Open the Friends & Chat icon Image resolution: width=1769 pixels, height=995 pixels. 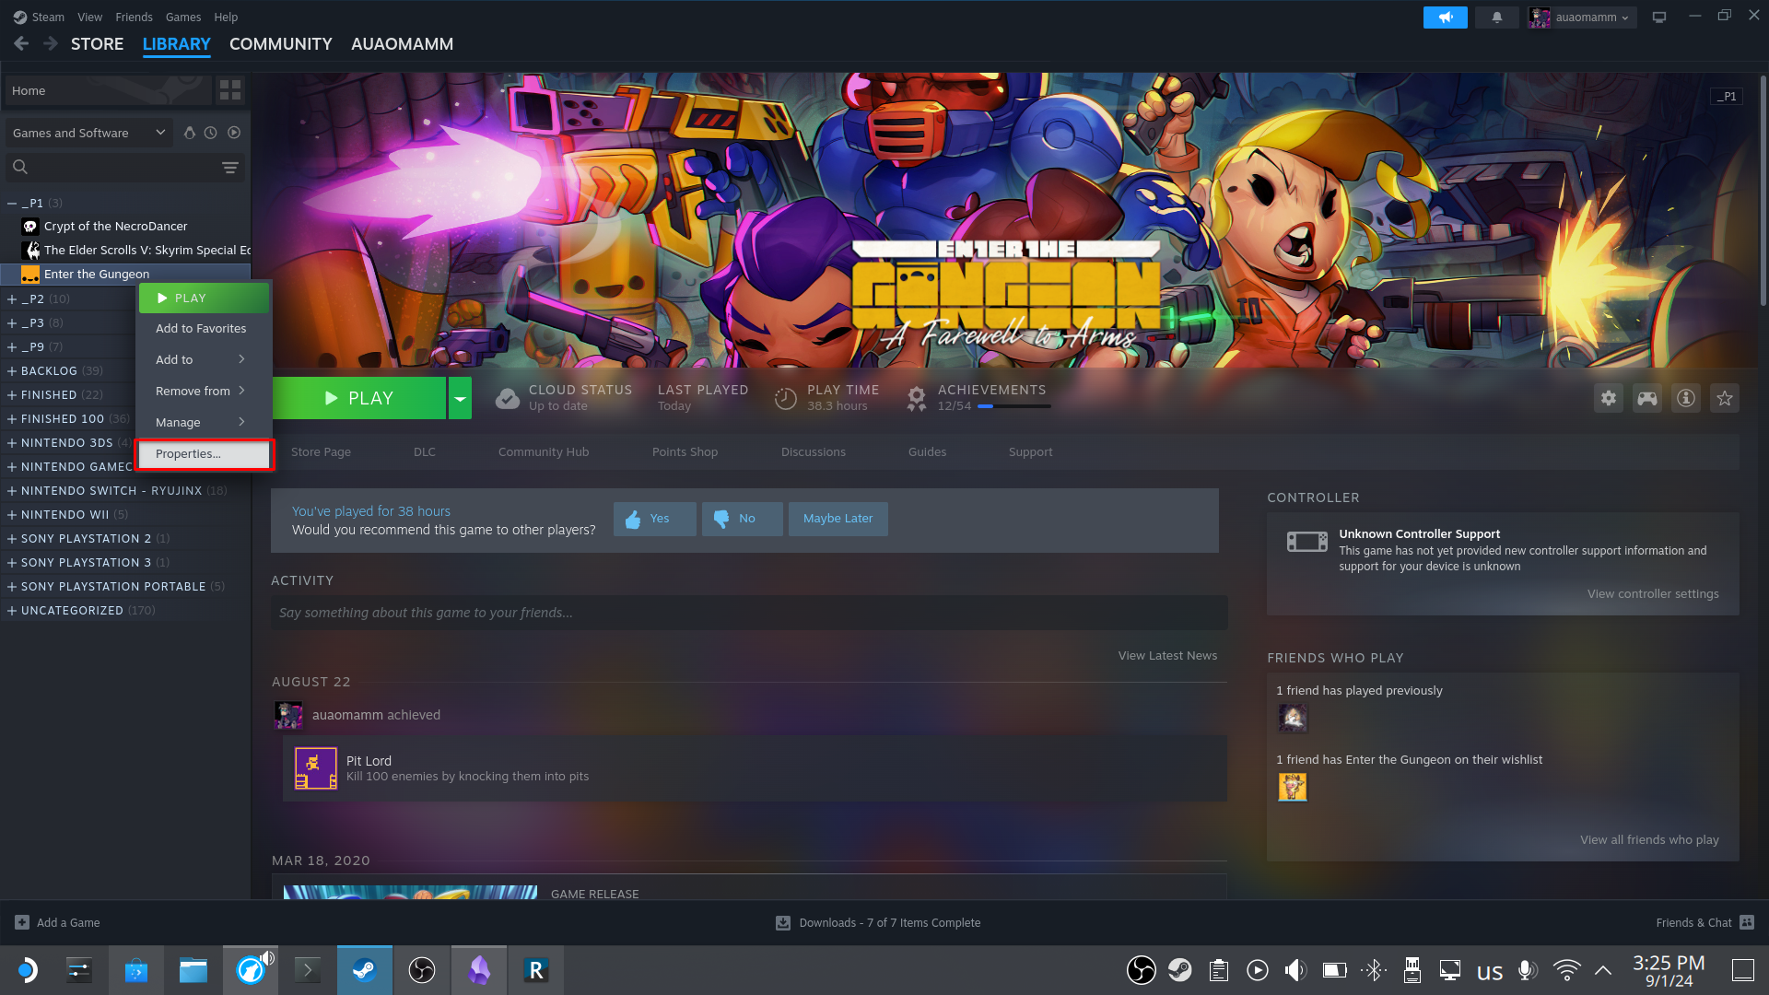1747,922
